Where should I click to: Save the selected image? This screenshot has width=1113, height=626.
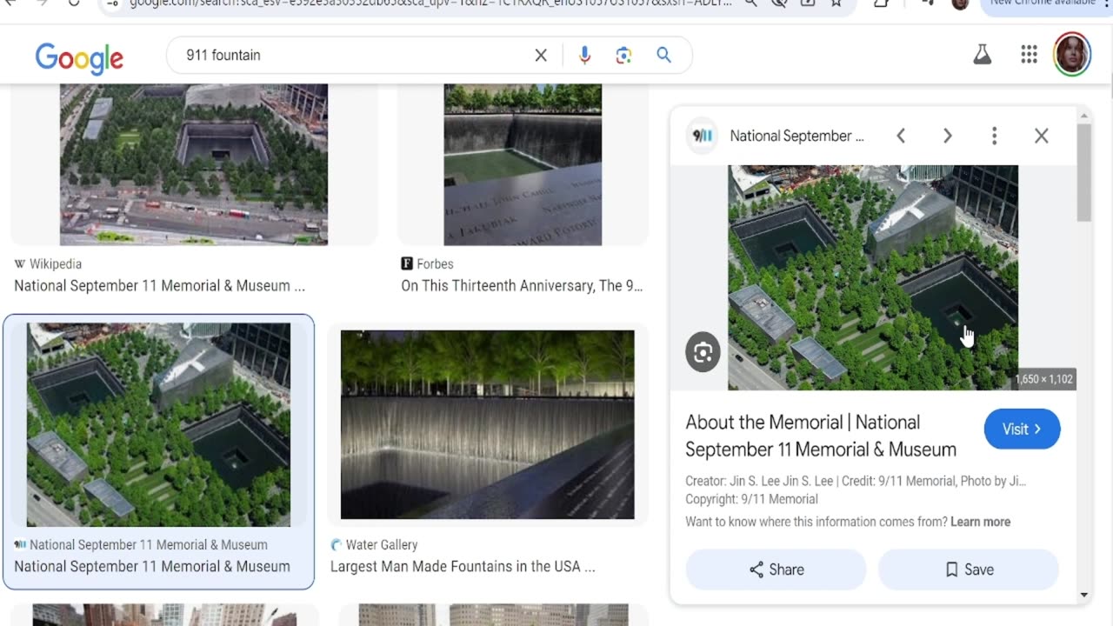click(x=969, y=569)
